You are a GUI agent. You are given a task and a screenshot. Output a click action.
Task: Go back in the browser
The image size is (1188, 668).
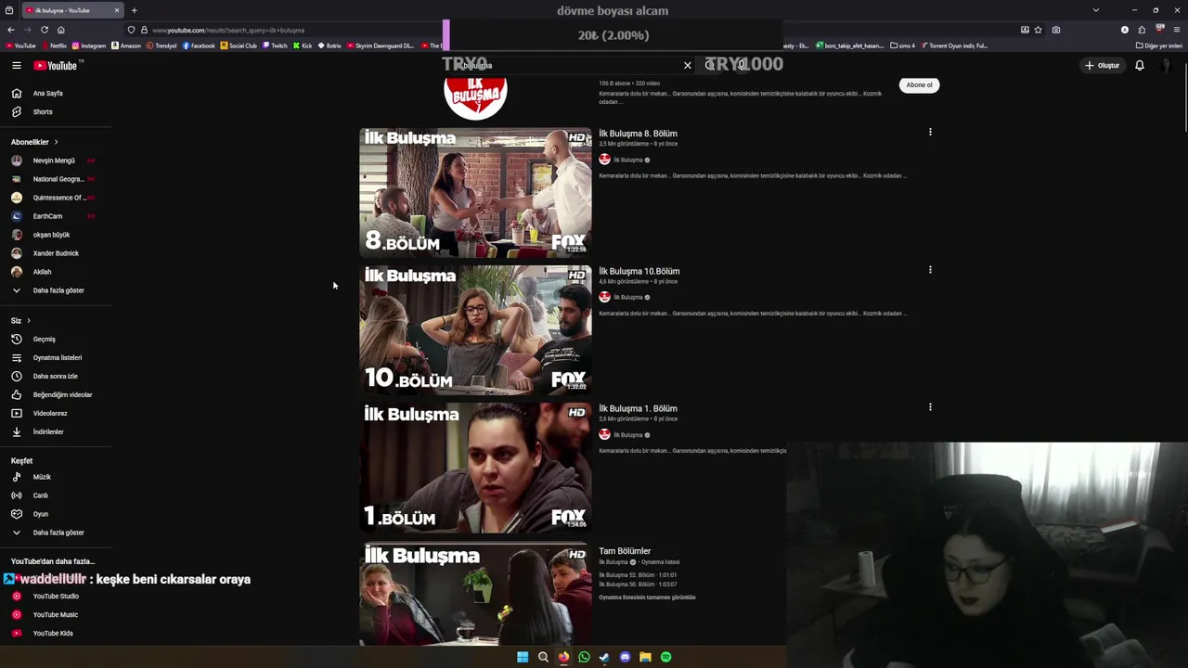(x=11, y=30)
